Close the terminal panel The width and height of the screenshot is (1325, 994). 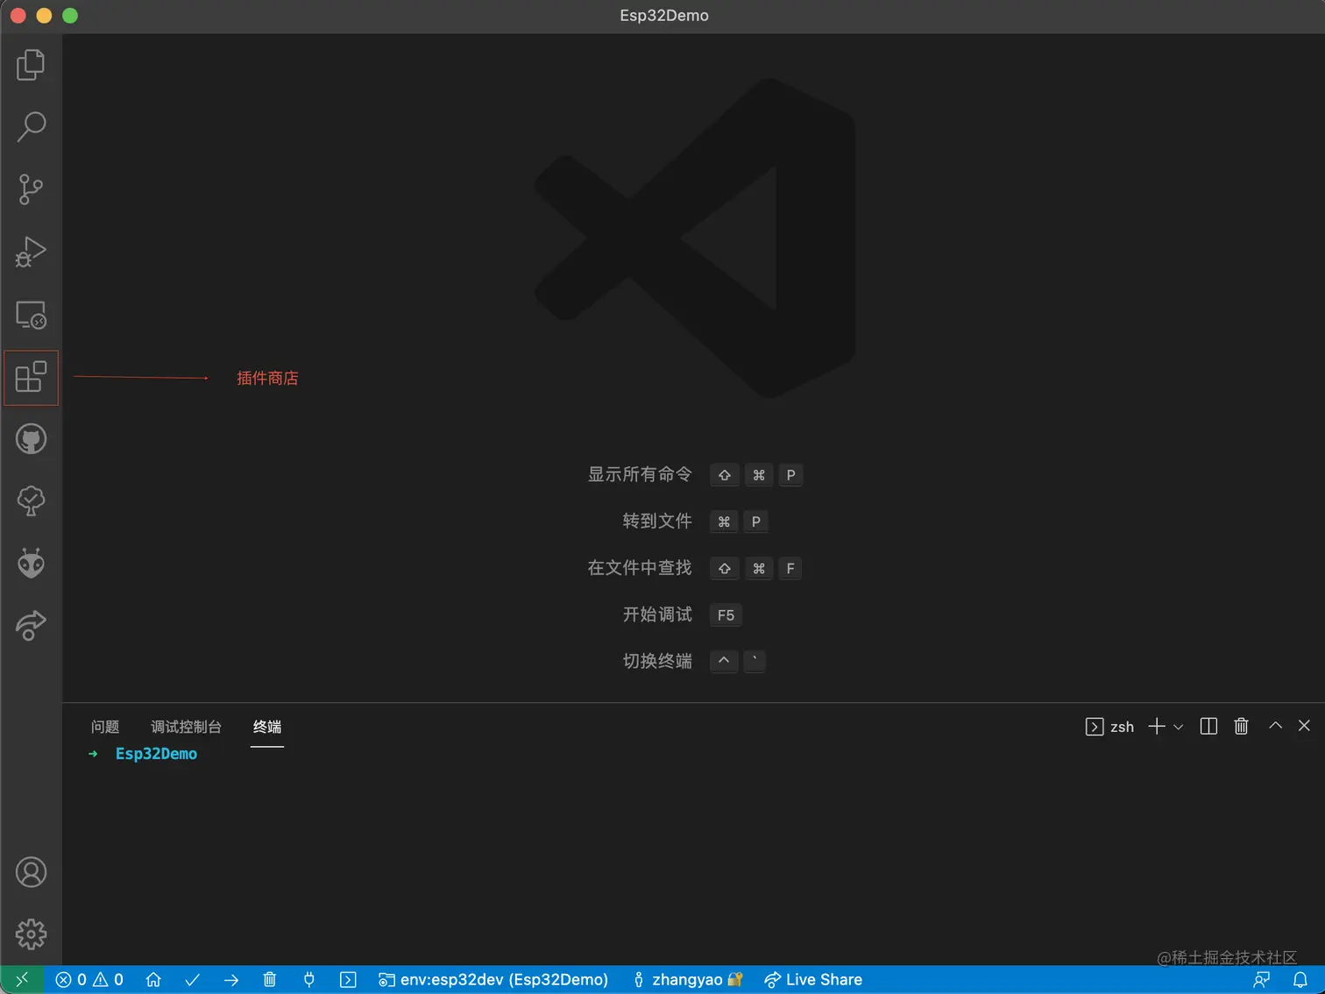pos(1304,726)
